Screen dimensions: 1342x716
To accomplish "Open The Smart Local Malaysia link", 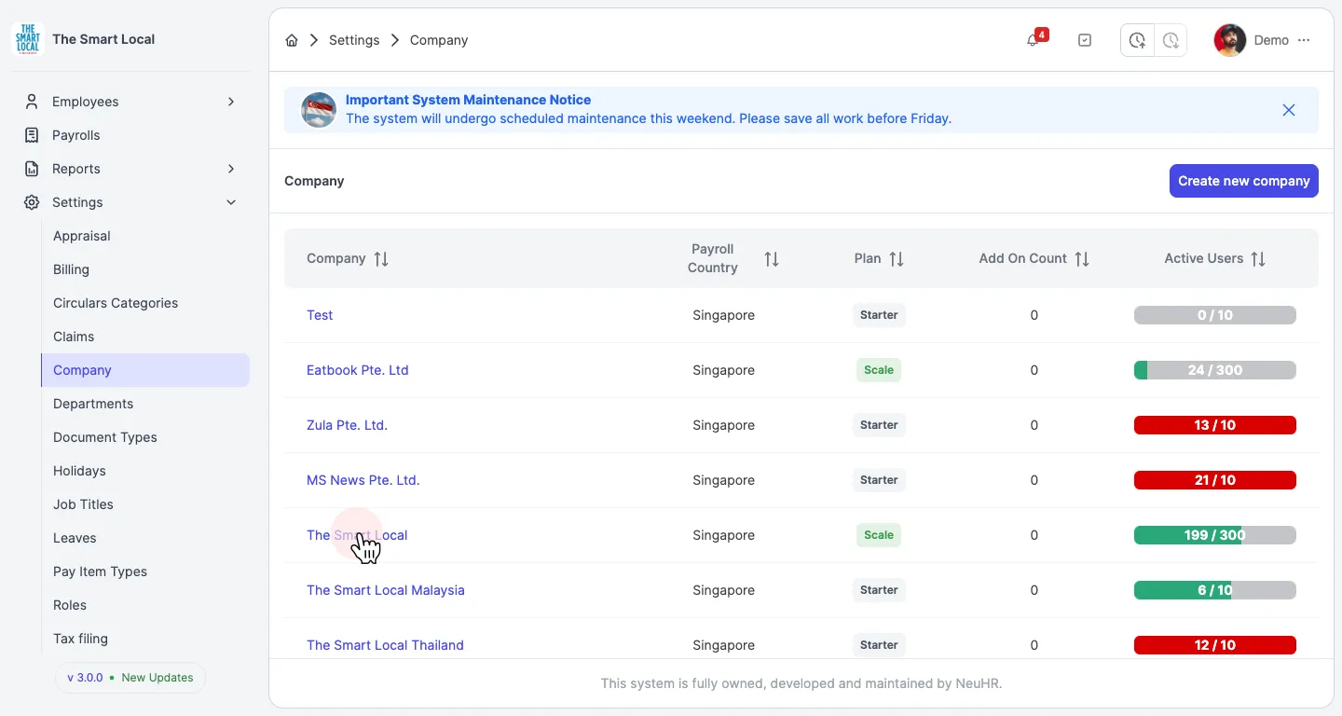I will point(386,590).
